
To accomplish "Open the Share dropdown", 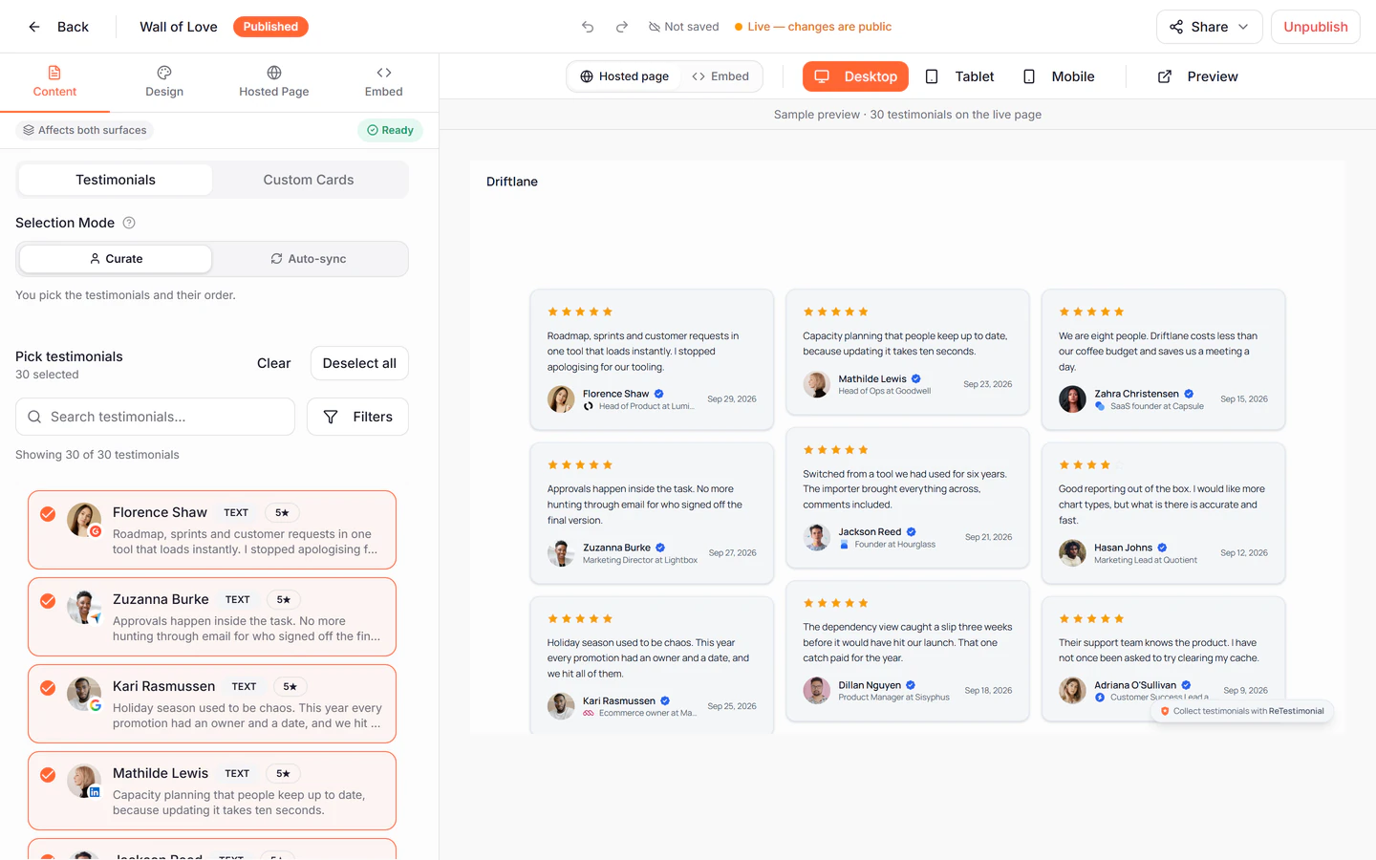I will (x=1209, y=27).
